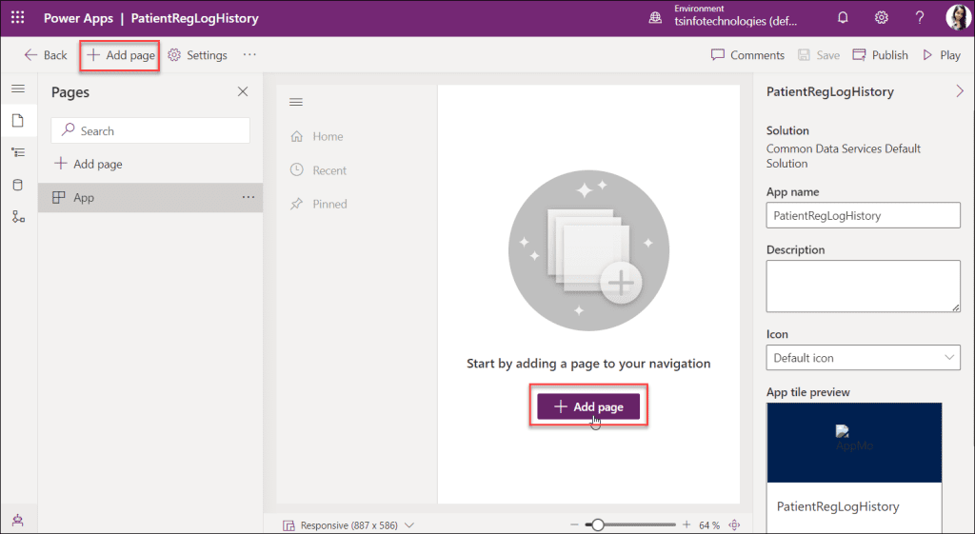Viewport: 975px width, 534px height.
Task: Open the Comments pane
Action: click(747, 55)
